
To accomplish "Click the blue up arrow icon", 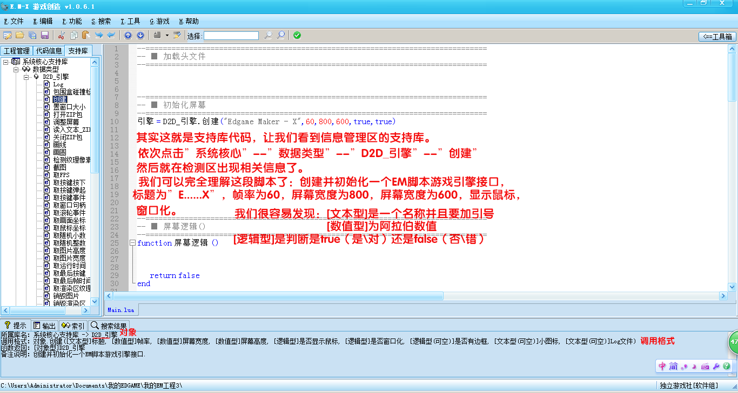I will tap(128, 36).
